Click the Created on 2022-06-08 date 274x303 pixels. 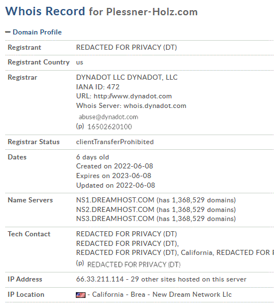point(114,166)
